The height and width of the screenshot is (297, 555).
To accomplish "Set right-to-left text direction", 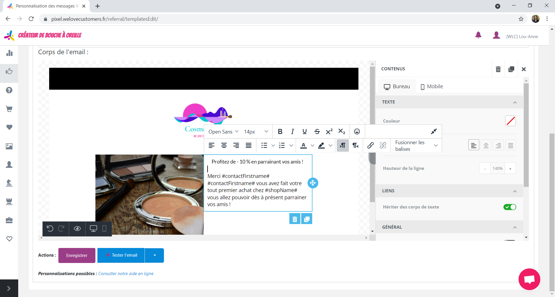I will pyautogui.click(x=356, y=145).
